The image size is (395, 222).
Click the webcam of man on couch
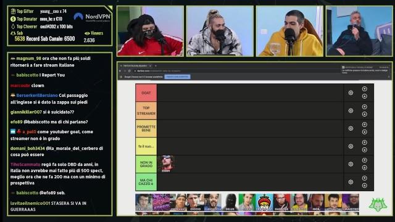359,31
